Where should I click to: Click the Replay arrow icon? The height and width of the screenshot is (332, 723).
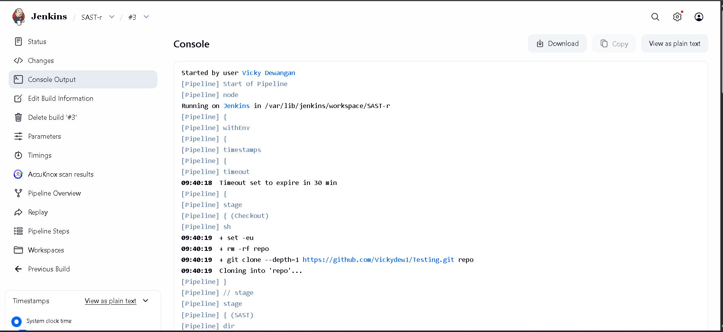[18, 212]
